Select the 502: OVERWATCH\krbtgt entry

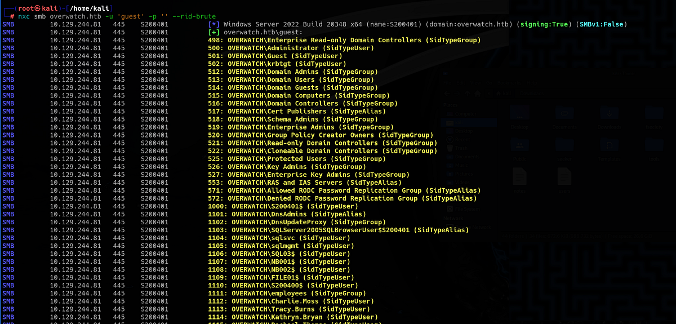[277, 64]
